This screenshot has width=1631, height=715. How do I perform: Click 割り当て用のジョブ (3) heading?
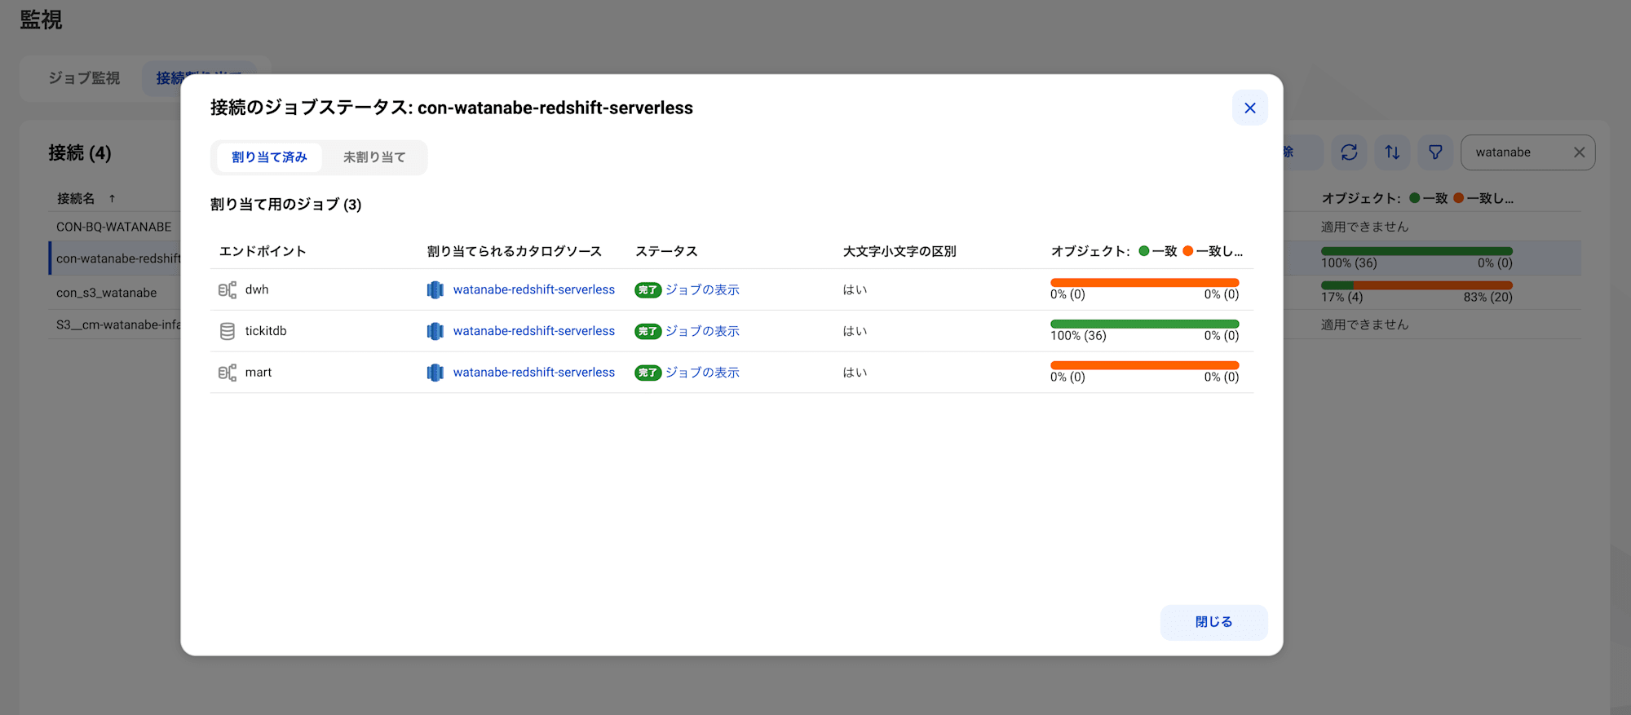pos(285,205)
